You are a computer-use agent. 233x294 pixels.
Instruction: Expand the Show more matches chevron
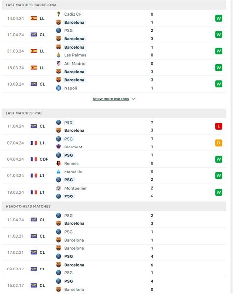(133, 99)
